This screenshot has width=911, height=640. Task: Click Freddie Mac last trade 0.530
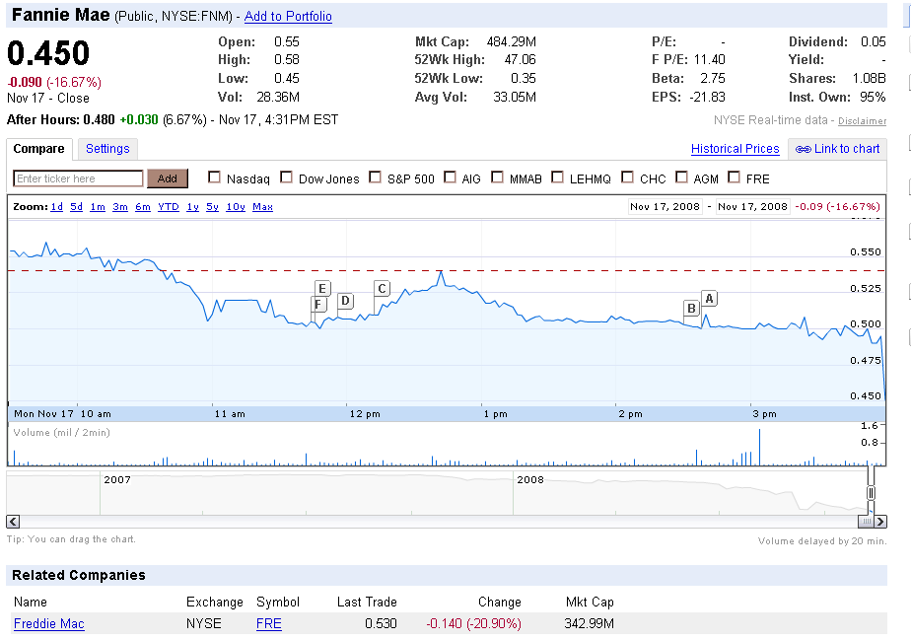(382, 623)
